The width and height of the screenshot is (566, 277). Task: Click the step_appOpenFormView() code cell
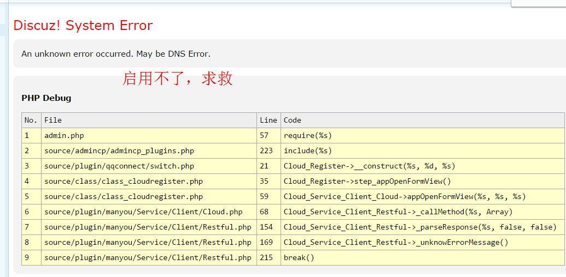pyautogui.click(x=367, y=181)
